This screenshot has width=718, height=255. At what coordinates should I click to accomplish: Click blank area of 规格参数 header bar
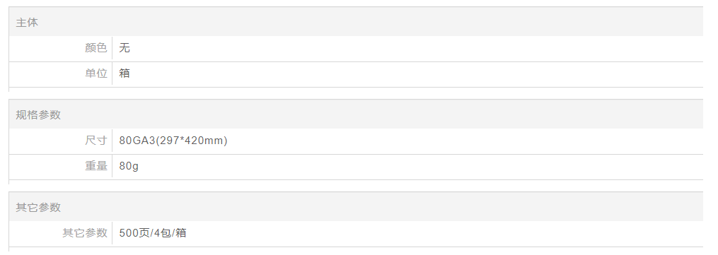[x=366, y=115]
